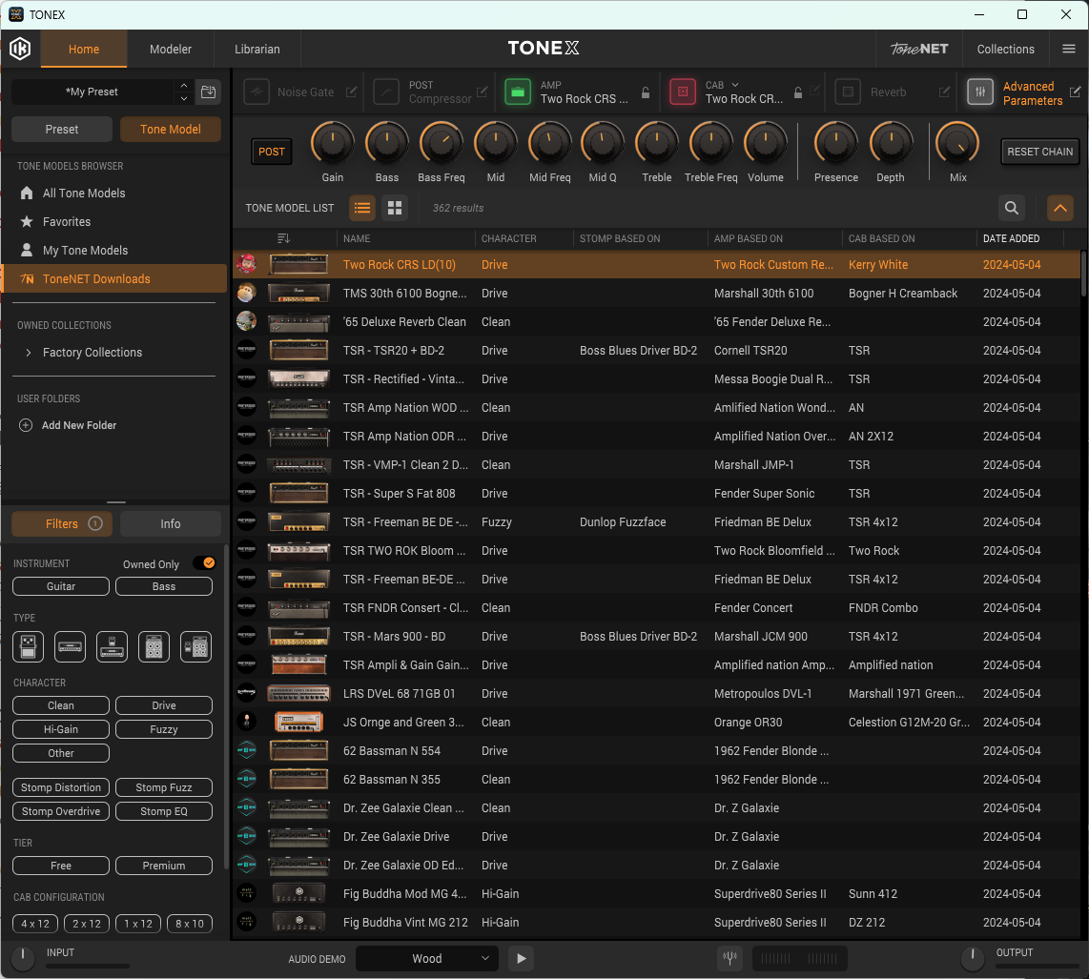This screenshot has width=1089, height=979.
Task: Select the amp head type icon
Action: [71, 647]
